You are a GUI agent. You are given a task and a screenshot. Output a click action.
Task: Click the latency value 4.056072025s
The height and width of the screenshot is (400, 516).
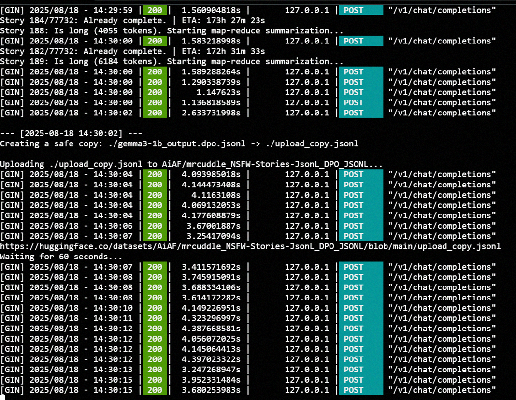coord(211,339)
